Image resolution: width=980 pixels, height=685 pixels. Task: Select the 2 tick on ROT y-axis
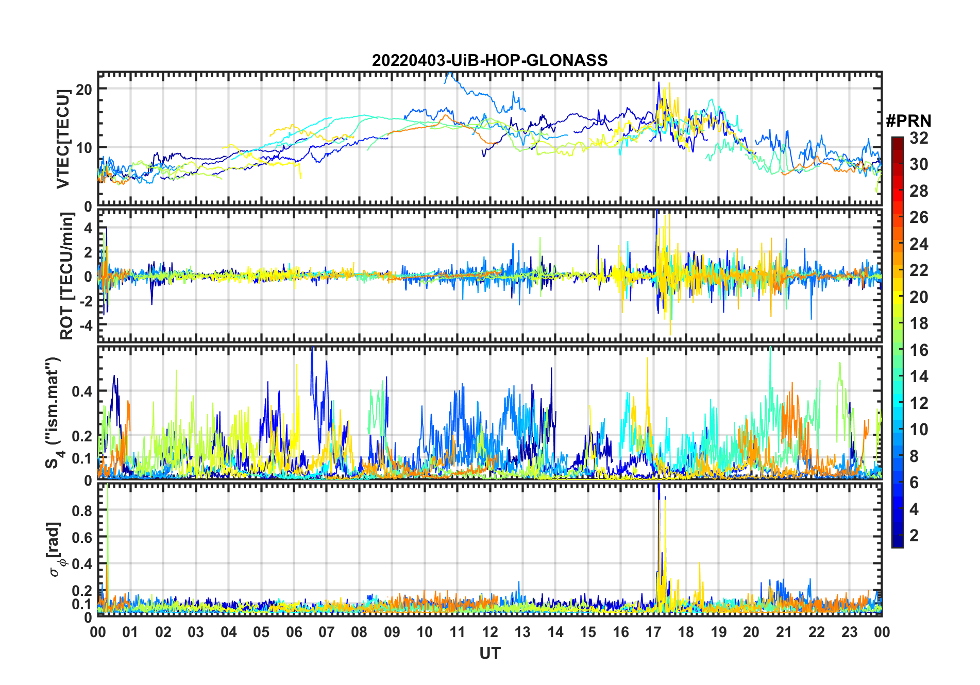coord(88,252)
